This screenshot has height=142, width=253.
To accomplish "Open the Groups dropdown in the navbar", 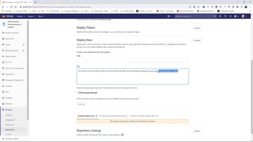I will click(x=31, y=16).
